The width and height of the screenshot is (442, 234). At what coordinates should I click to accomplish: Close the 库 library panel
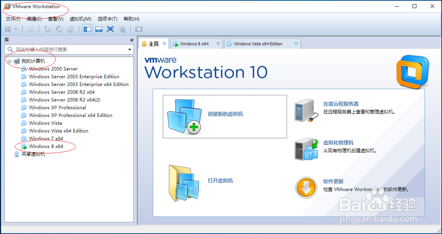pos(131,40)
